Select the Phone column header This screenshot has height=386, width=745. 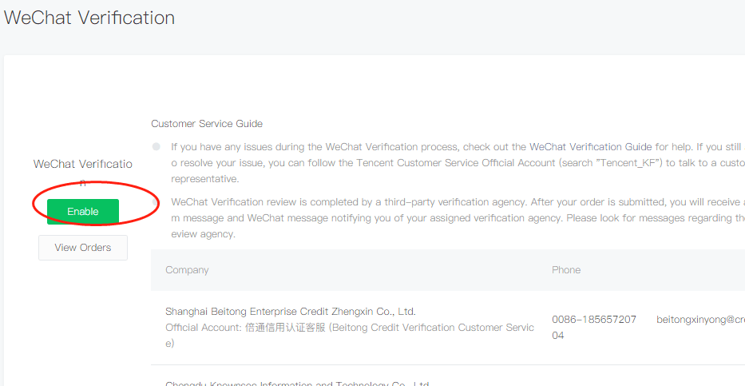566,270
